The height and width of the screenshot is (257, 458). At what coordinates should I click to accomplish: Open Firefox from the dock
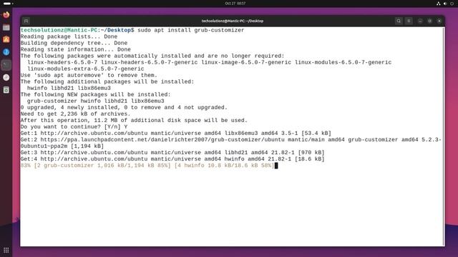click(6, 14)
